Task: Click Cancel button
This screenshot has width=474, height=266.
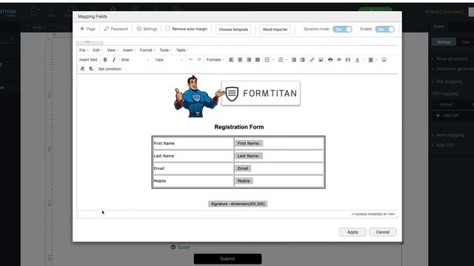Action: tap(382, 232)
